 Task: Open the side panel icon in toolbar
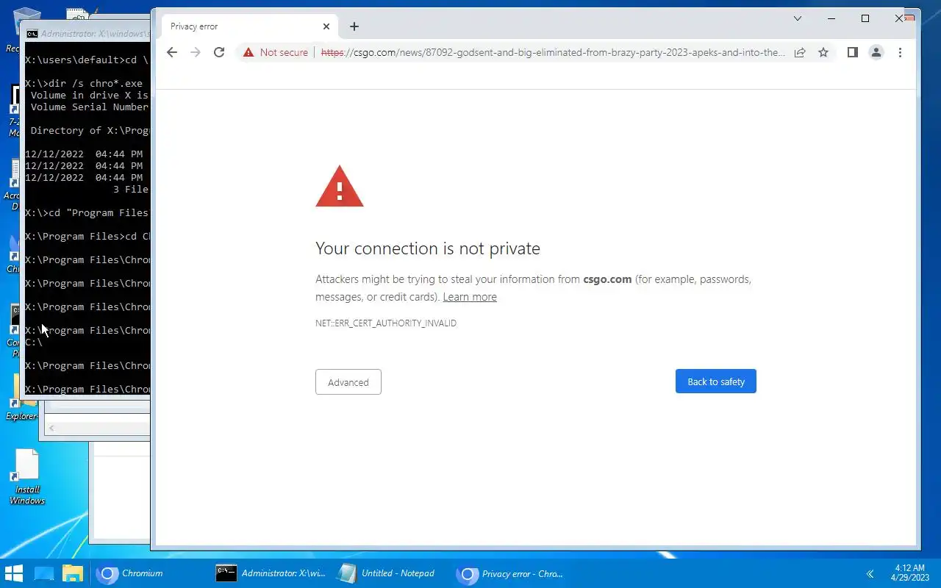coord(853,52)
